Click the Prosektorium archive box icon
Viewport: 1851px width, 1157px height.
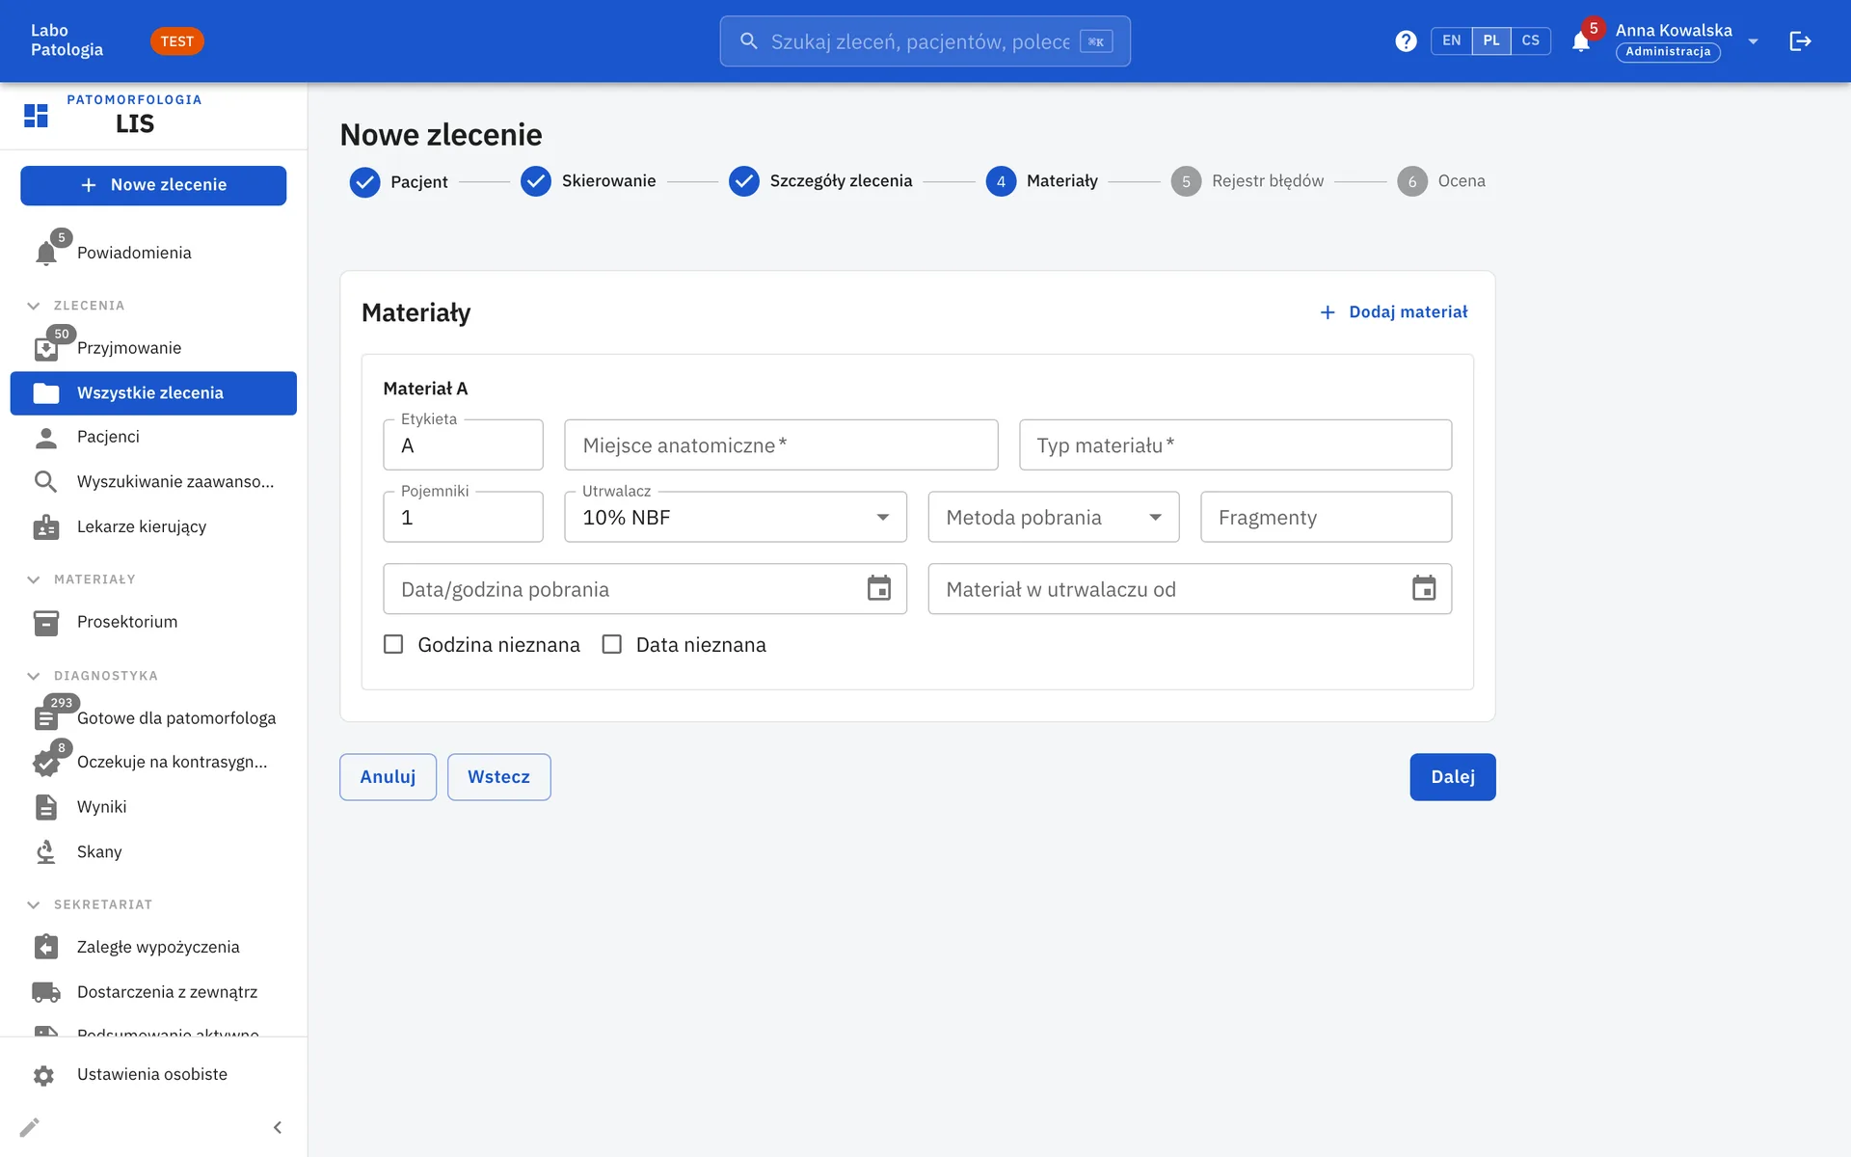click(45, 622)
